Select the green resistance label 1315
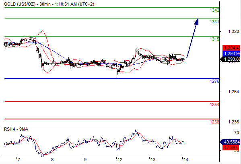Screen dimensions: 241x164 pos(214,39)
